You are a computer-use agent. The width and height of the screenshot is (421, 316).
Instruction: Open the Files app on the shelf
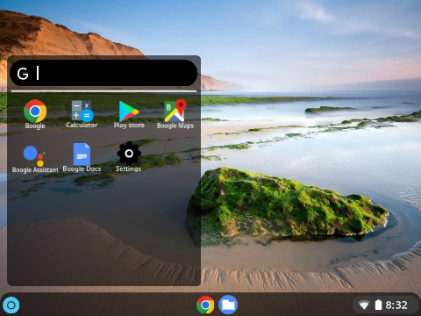[228, 305]
